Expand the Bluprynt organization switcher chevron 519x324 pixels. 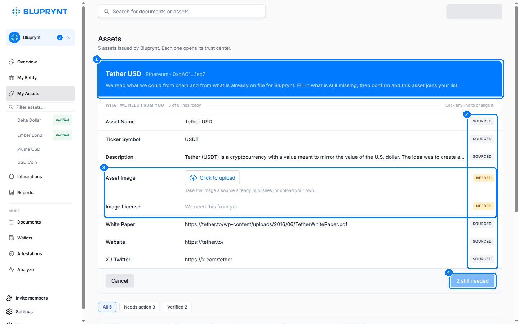[x=69, y=37]
